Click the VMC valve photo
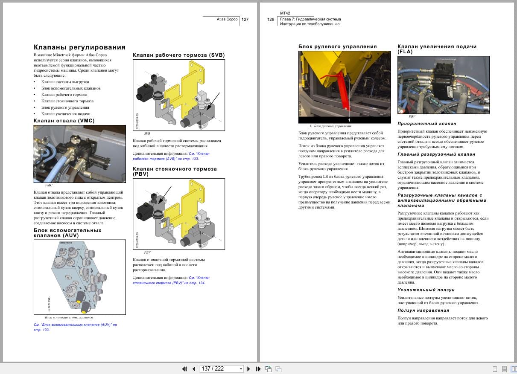 coord(79,154)
